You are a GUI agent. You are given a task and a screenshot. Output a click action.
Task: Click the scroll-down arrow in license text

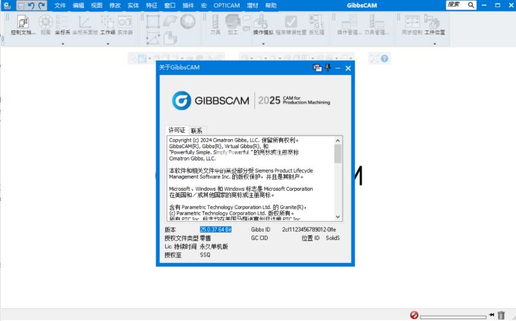tap(337, 217)
